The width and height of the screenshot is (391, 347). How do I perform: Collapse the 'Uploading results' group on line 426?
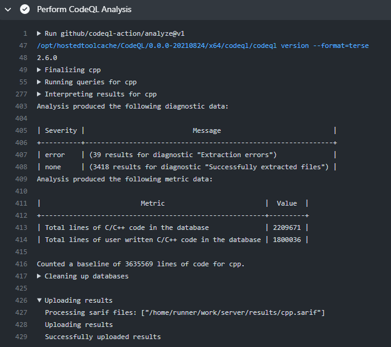[x=39, y=300]
